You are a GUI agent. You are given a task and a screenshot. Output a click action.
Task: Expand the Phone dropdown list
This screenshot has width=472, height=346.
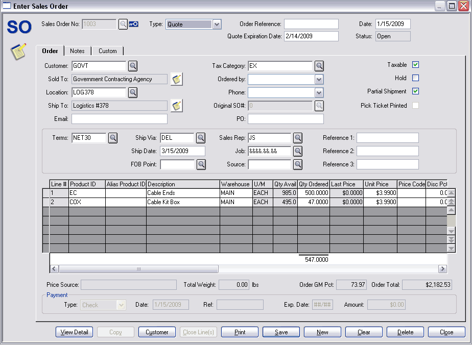[319, 92]
